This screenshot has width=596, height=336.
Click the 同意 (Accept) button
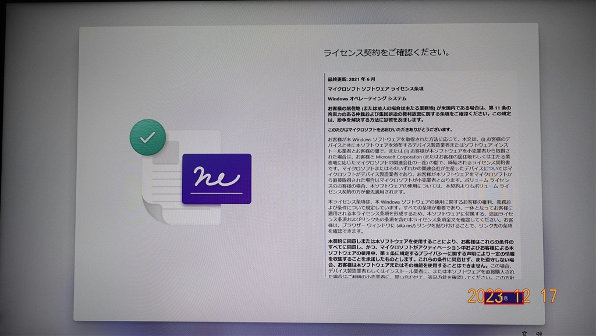504,298
